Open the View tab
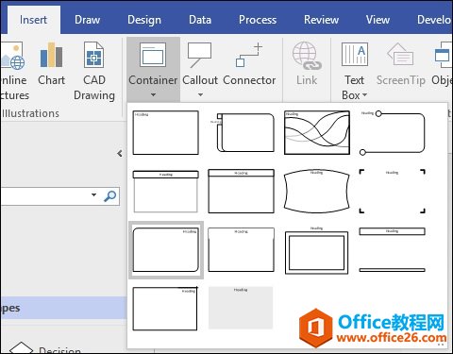 pos(377,20)
